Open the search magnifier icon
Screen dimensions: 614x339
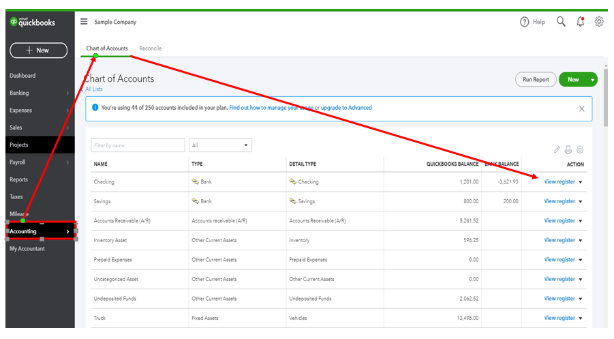click(x=561, y=22)
